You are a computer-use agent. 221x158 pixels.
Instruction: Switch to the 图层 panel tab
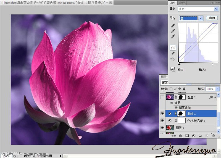(164, 77)
